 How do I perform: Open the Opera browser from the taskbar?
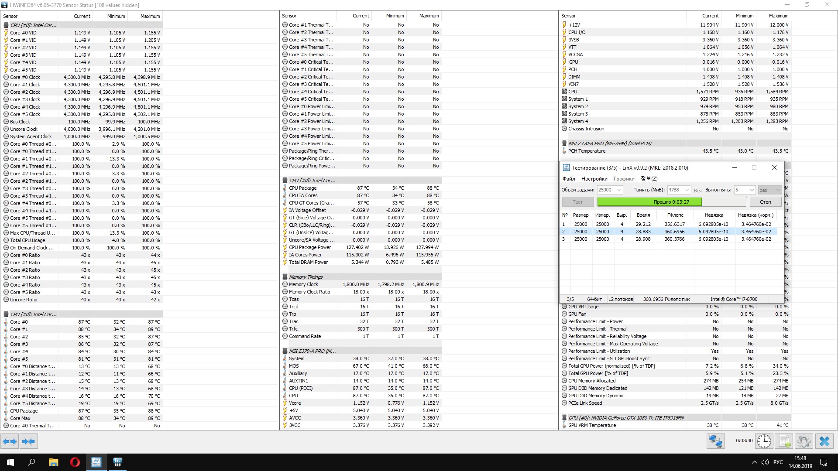75,462
